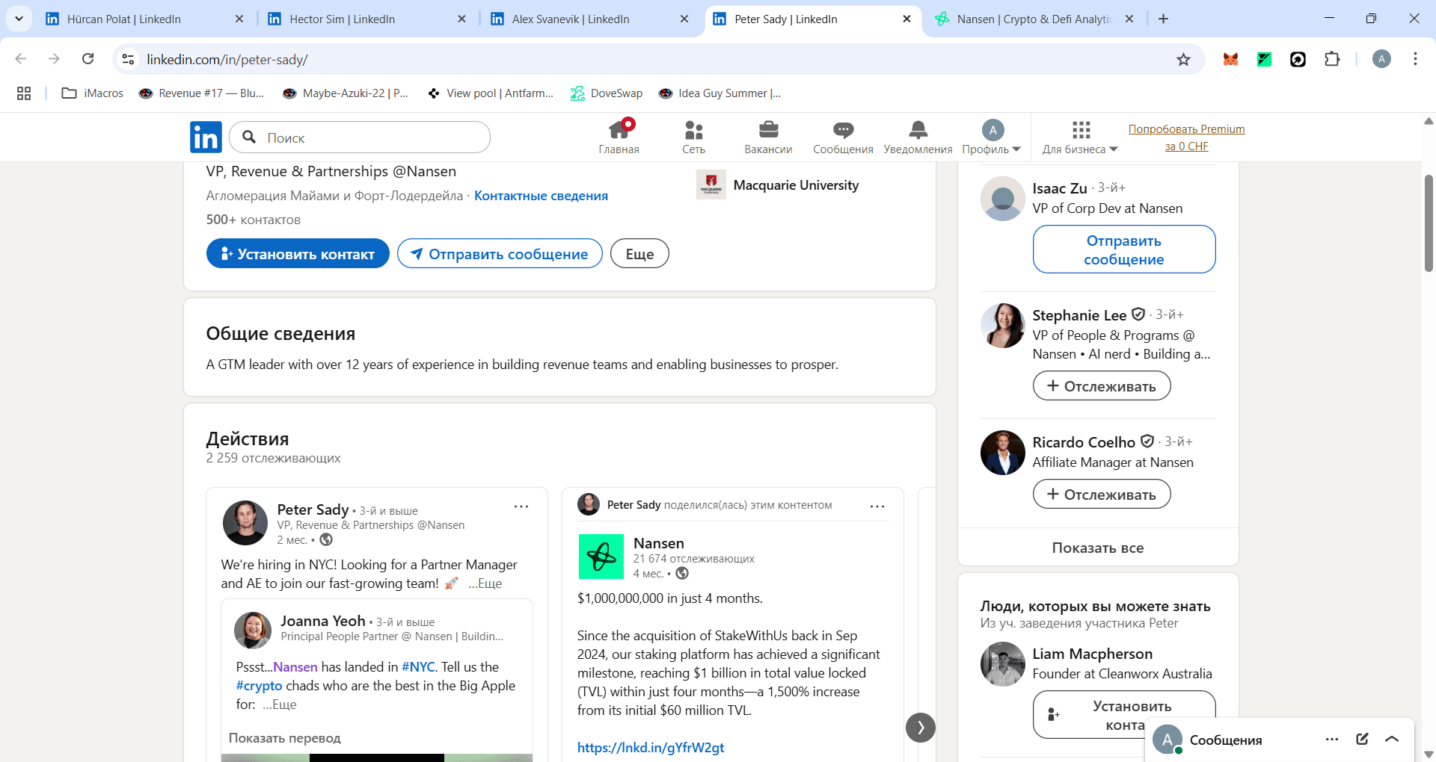Send message to Isaac Zu

pyautogui.click(x=1124, y=250)
